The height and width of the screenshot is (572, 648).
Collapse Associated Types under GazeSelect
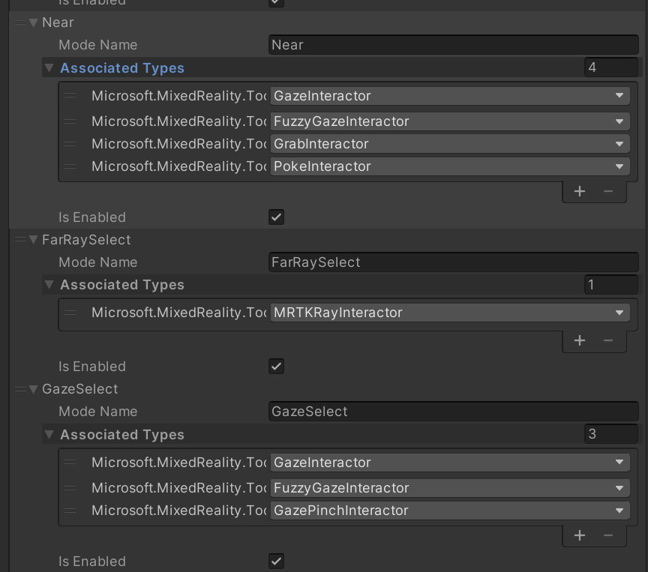click(49, 435)
